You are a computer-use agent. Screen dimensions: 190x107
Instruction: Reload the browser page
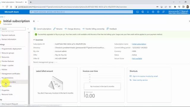coord(7,7)
